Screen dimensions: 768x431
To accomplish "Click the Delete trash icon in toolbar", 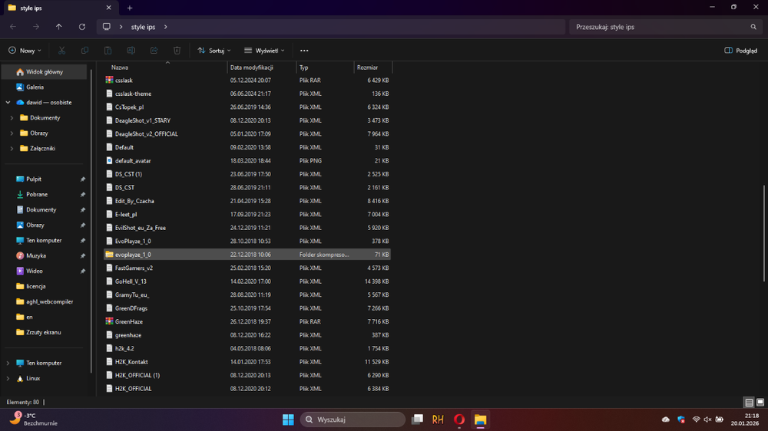I will tap(177, 51).
